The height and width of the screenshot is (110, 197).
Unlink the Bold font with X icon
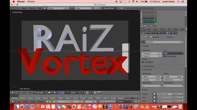click(x=182, y=97)
